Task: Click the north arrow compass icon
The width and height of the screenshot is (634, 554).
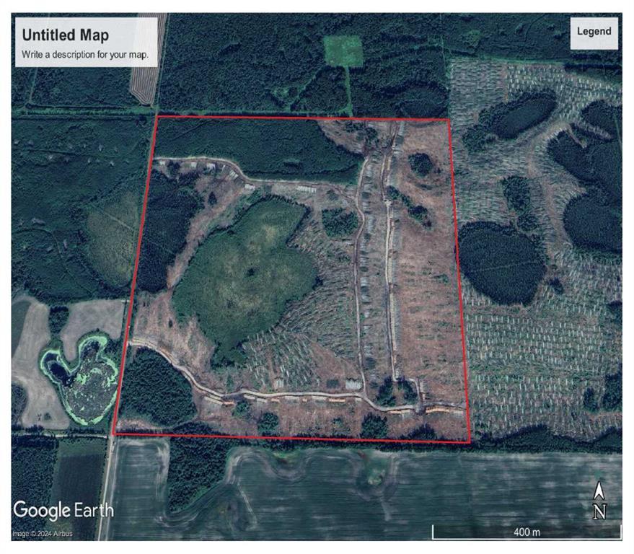Action: click(x=598, y=492)
